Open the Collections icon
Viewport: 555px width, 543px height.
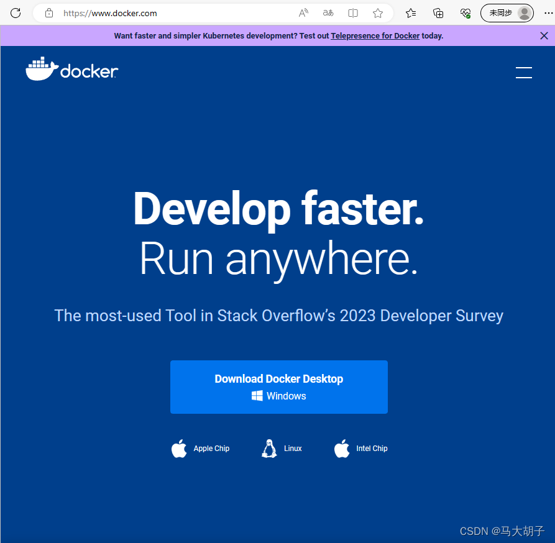438,13
